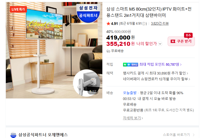The image size is (209, 138).
Task: Click the 1/12 image counter indicator
Action: tap(93, 91)
